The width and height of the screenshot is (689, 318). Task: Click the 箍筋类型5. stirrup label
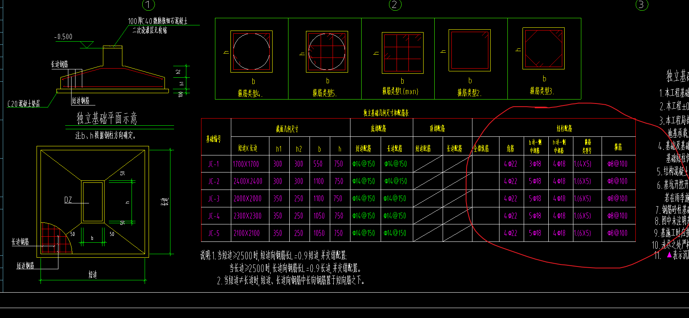pos(324,93)
